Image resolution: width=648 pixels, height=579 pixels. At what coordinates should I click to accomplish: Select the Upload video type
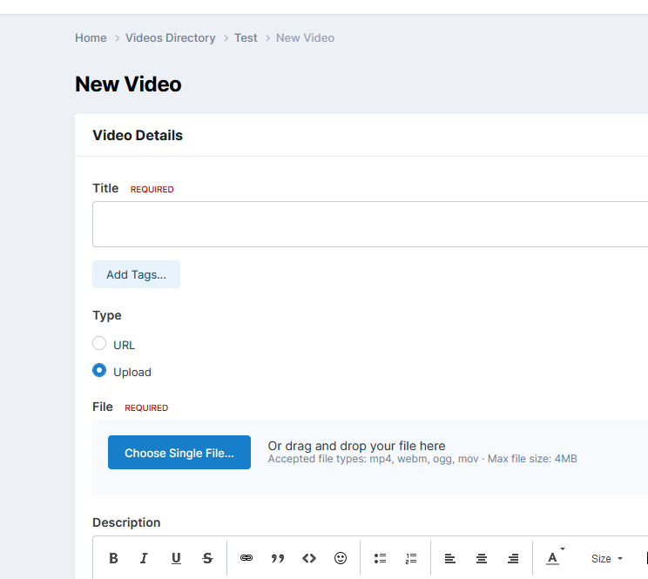click(99, 371)
